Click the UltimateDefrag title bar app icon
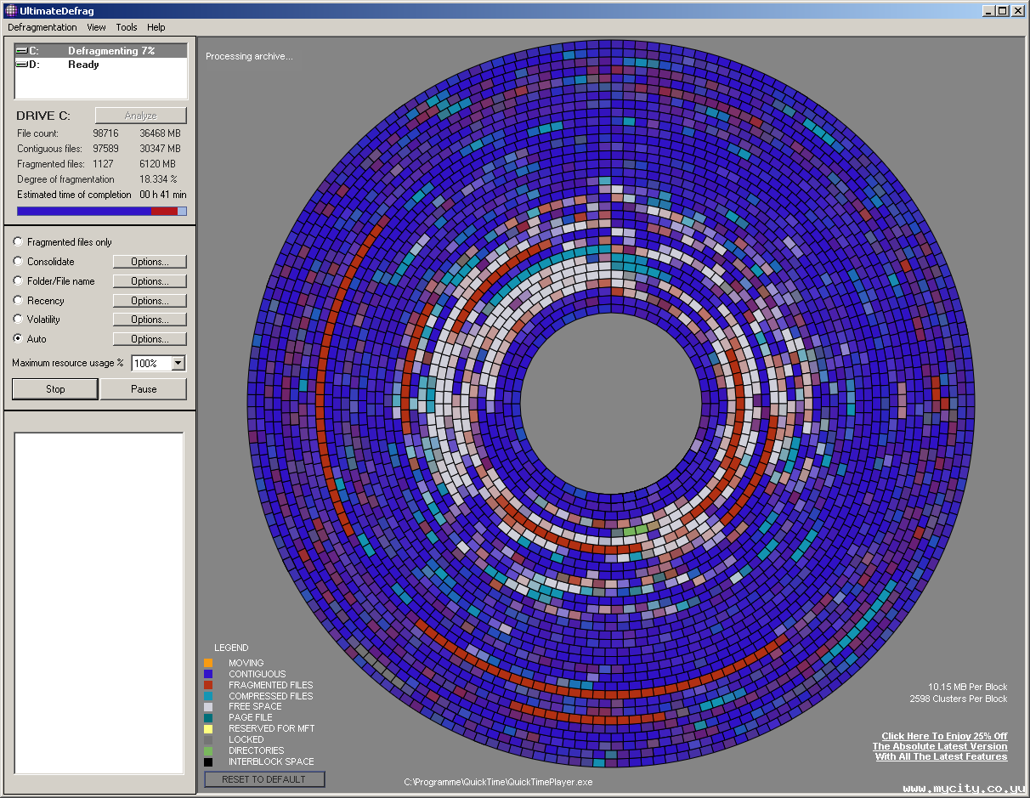Viewport: 1030px width, 798px height. (11, 10)
